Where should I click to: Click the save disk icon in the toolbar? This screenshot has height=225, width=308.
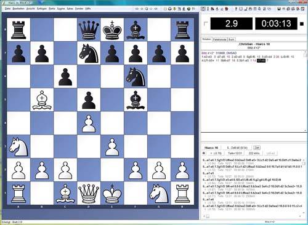(x=279, y=9)
